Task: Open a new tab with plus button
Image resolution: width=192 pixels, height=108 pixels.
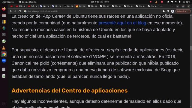Action: tap(161, 6)
